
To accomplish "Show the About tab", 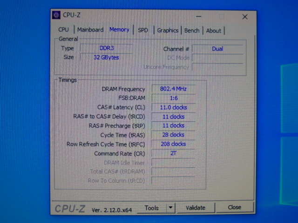I will pyautogui.click(x=214, y=31).
